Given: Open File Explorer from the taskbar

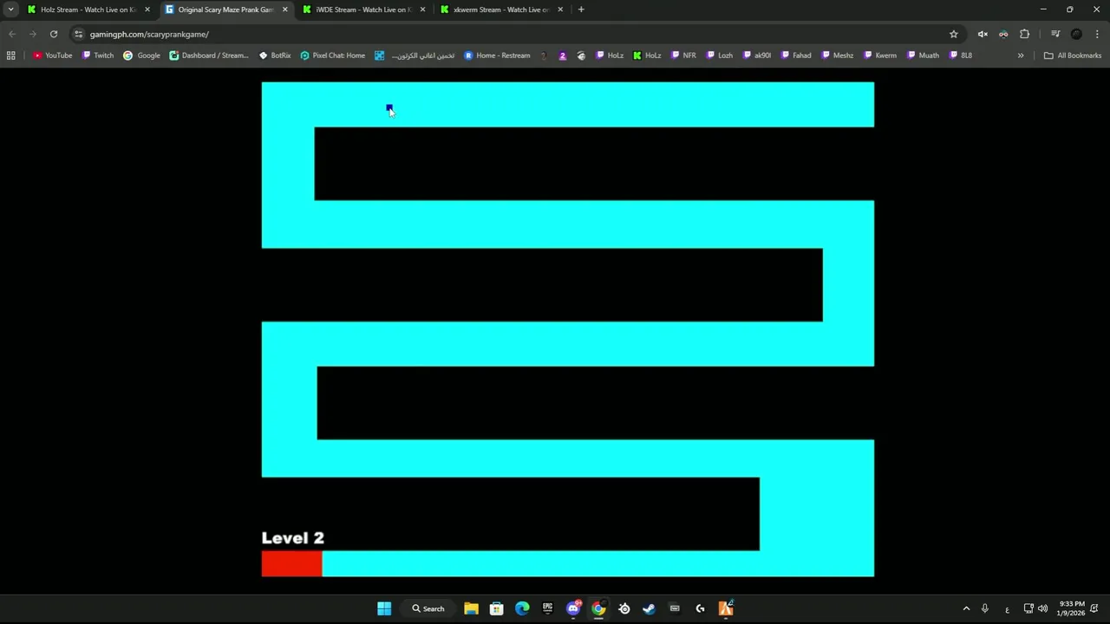Looking at the screenshot, I should coord(471,608).
